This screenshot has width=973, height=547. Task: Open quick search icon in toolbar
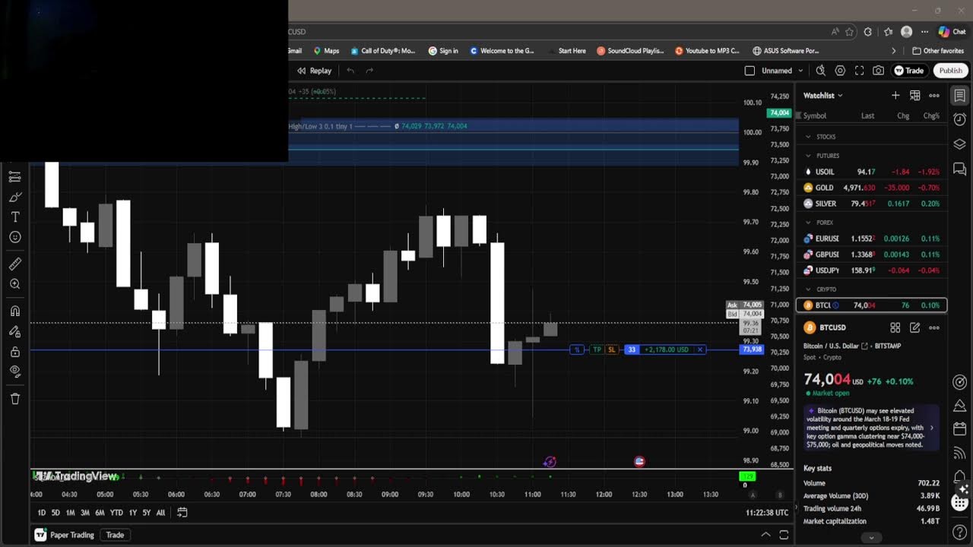click(x=820, y=71)
